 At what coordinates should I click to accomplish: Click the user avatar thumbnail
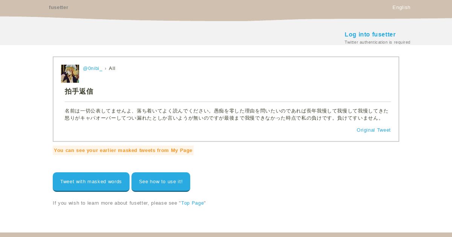pyautogui.click(x=70, y=74)
